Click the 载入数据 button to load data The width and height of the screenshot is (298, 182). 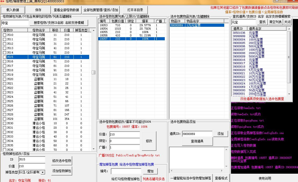pyautogui.click(x=13, y=10)
